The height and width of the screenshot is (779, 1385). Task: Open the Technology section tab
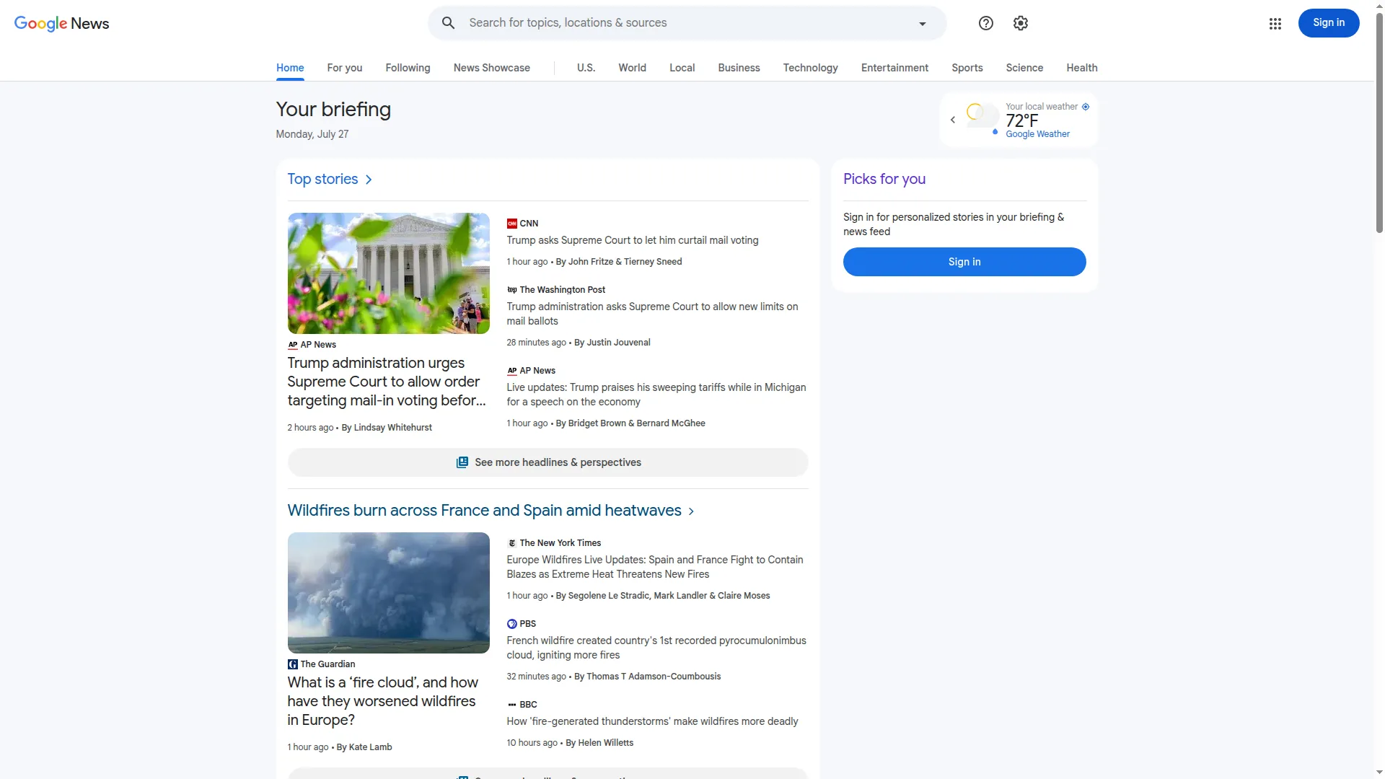pyautogui.click(x=810, y=68)
